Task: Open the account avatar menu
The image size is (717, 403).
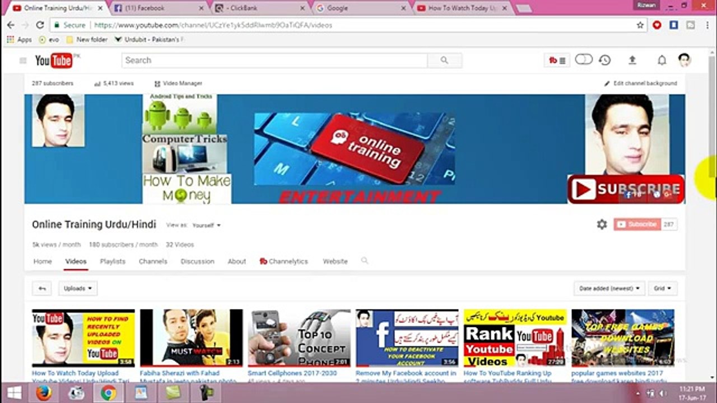Action: click(684, 60)
